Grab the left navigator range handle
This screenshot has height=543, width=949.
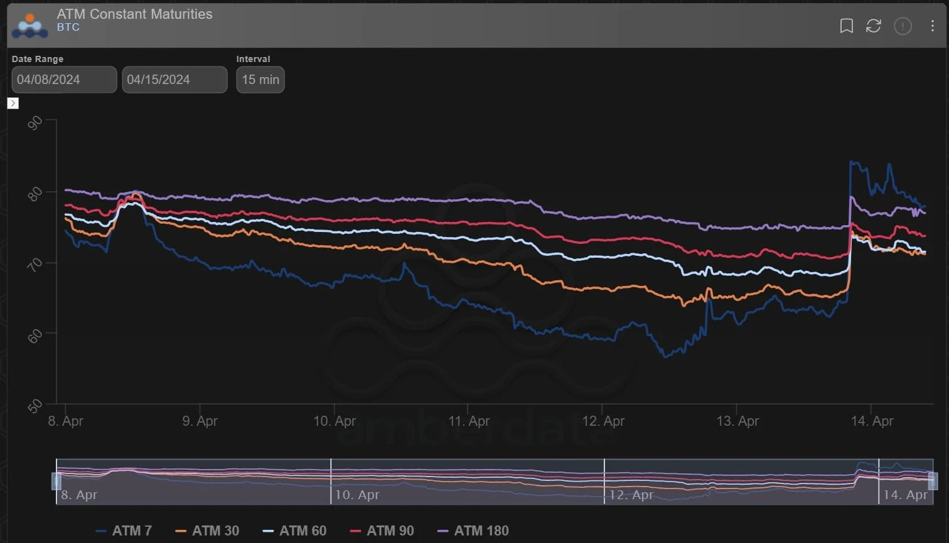pyautogui.click(x=56, y=481)
